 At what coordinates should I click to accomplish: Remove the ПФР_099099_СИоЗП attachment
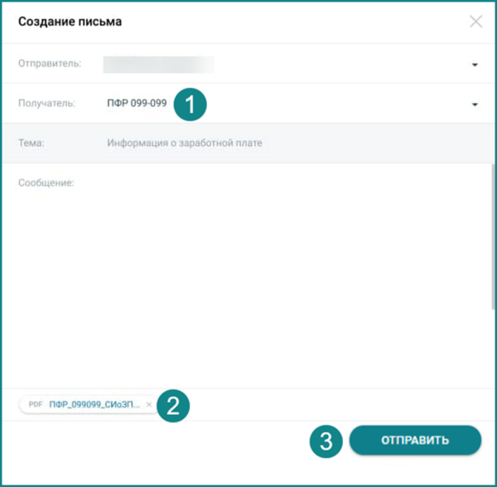148,405
